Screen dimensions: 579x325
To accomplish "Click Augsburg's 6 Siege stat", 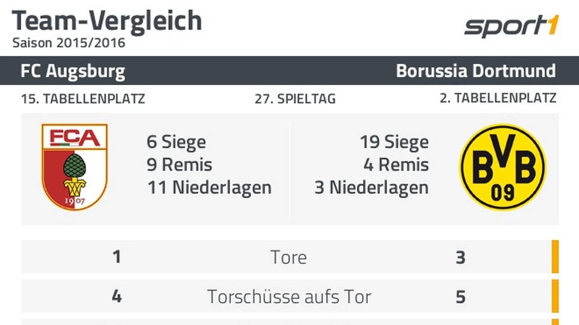I will click(176, 143).
